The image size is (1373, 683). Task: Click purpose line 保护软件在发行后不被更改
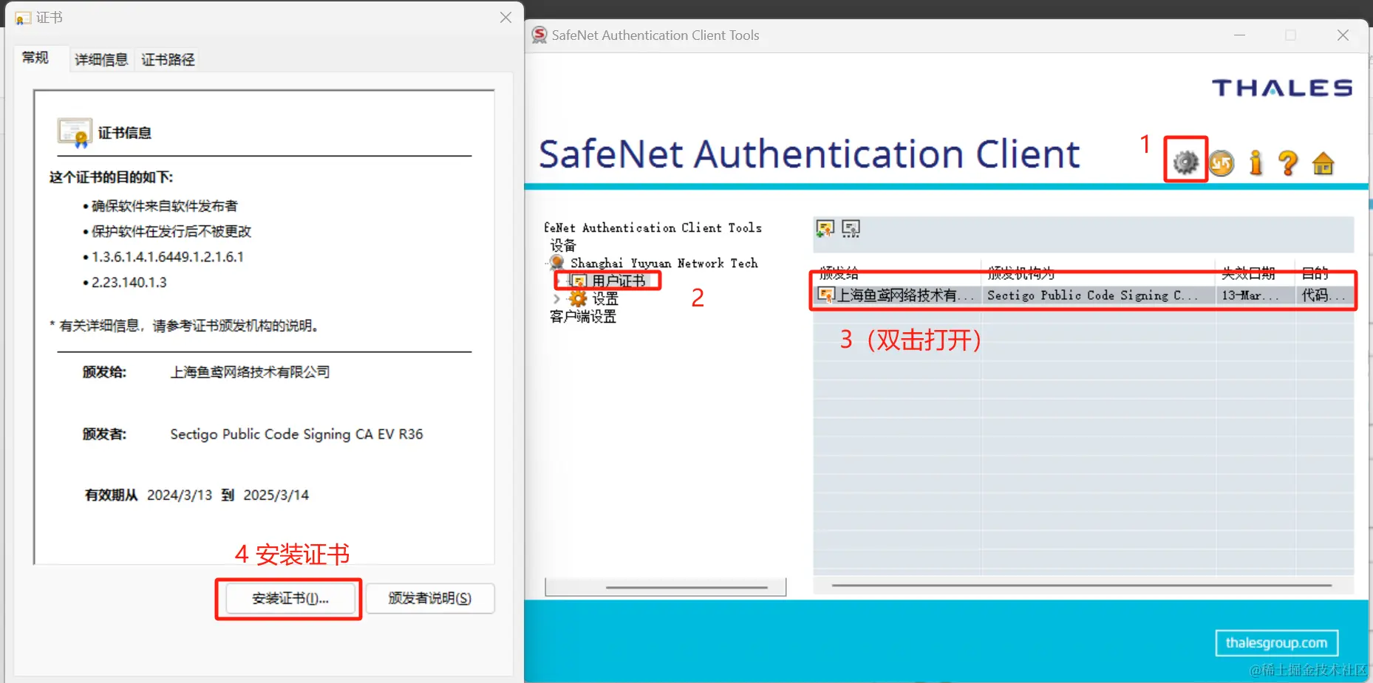[171, 232]
